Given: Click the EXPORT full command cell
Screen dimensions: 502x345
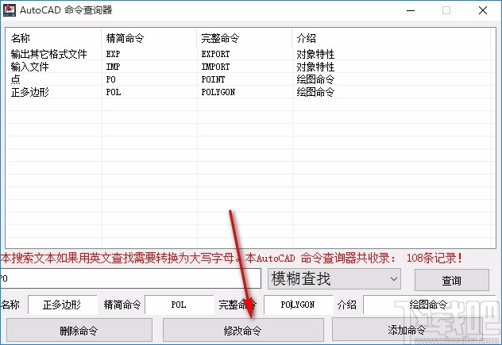Looking at the screenshot, I should coord(215,54).
